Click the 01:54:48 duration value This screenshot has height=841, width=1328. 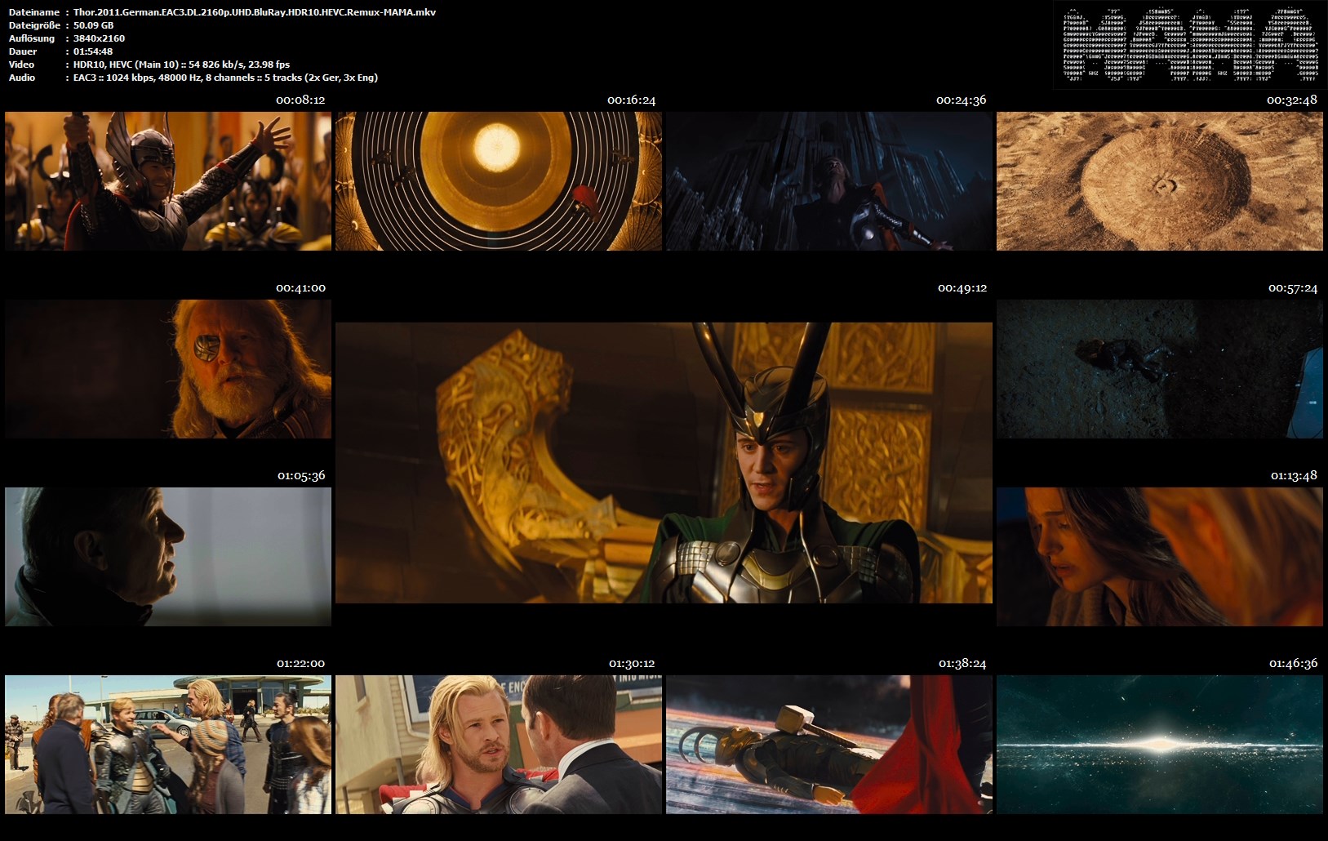(93, 51)
